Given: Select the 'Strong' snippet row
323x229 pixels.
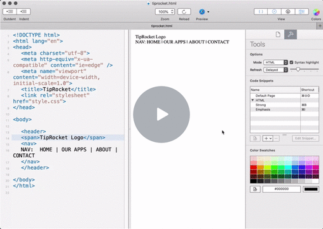Looking at the screenshot, I should (x=284, y=105).
